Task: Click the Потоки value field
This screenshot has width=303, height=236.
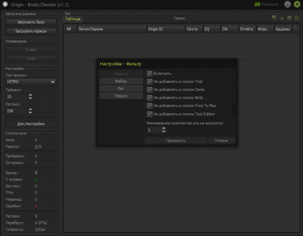Action: [x=17, y=111]
